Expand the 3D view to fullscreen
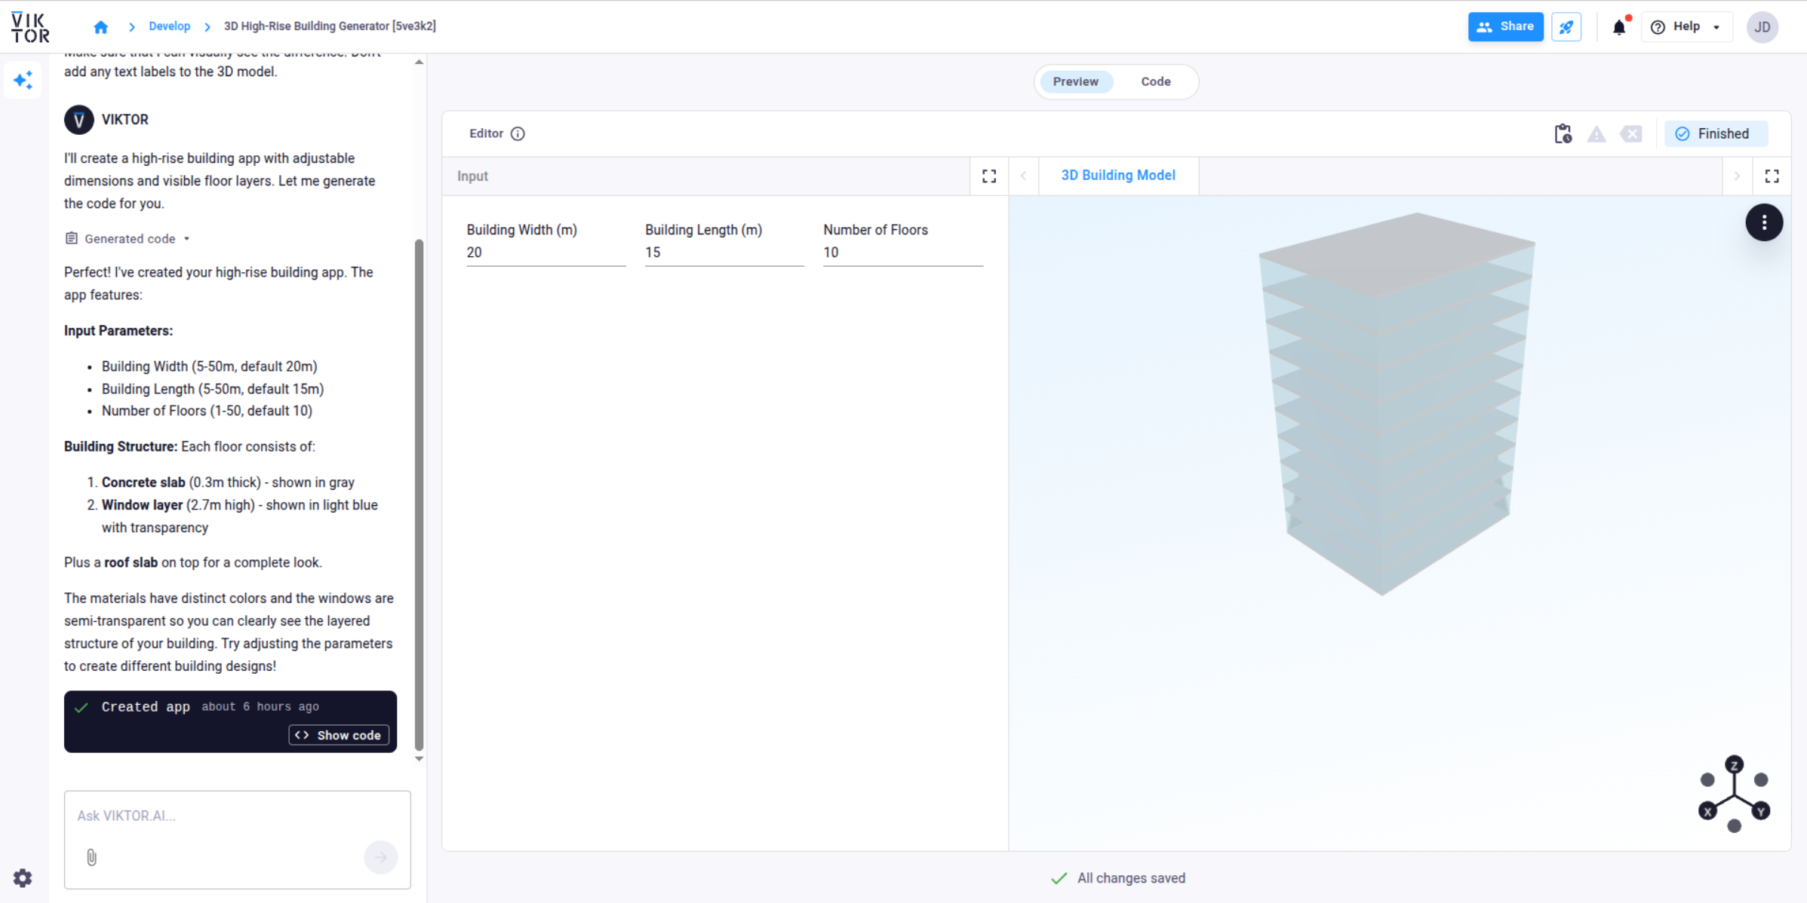 [x=1772, y=176]
